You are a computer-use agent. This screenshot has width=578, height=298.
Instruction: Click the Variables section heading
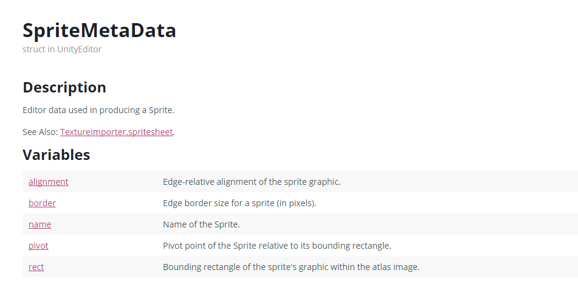click(57, 155)
